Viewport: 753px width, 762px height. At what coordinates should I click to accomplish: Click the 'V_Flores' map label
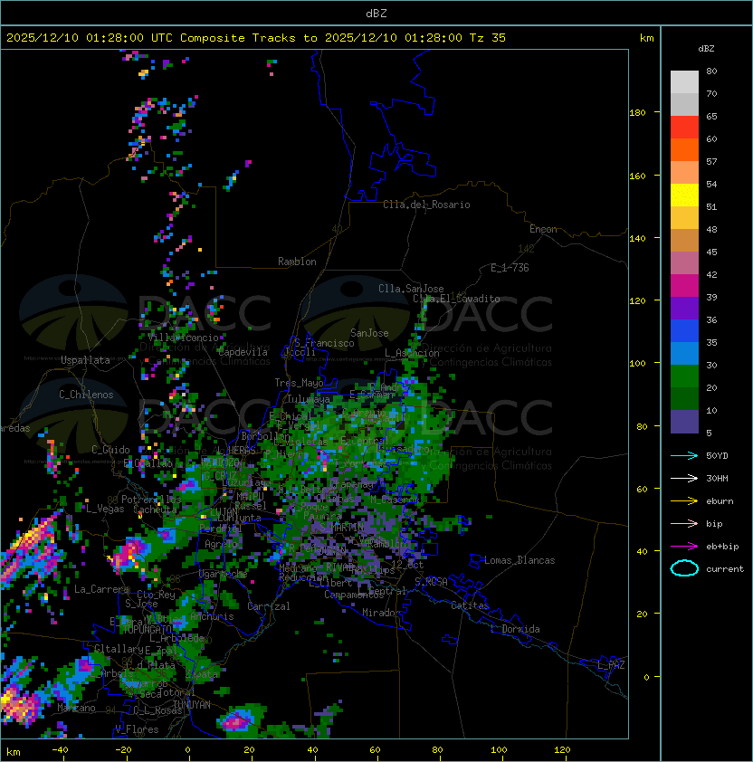pyautogui.click(x=137, y=729)
